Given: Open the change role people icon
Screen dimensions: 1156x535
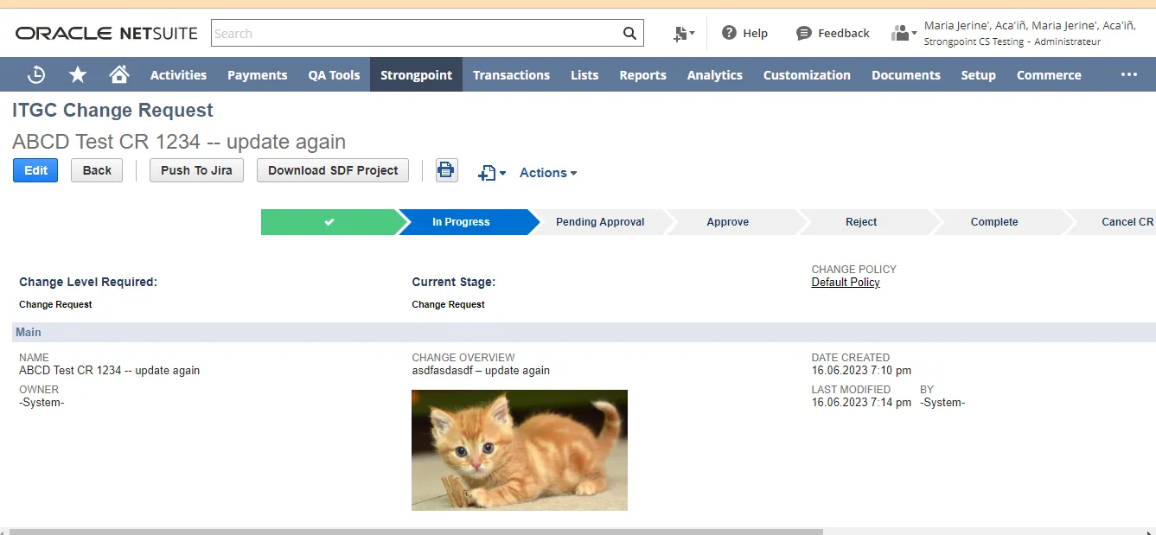Looking at the screenshot, I should 904,33.
